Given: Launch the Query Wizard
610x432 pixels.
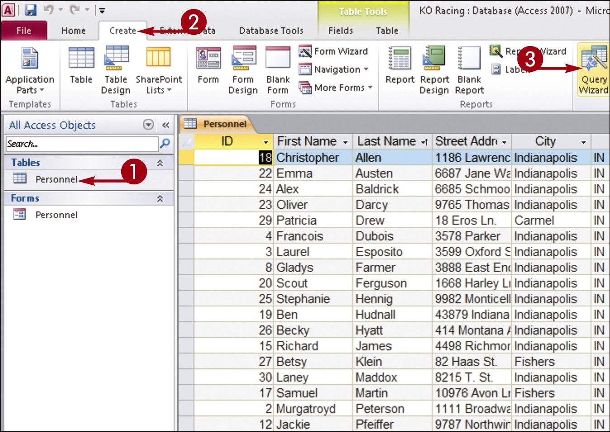Looking at the screenshot, I should [x=594, y=70].
